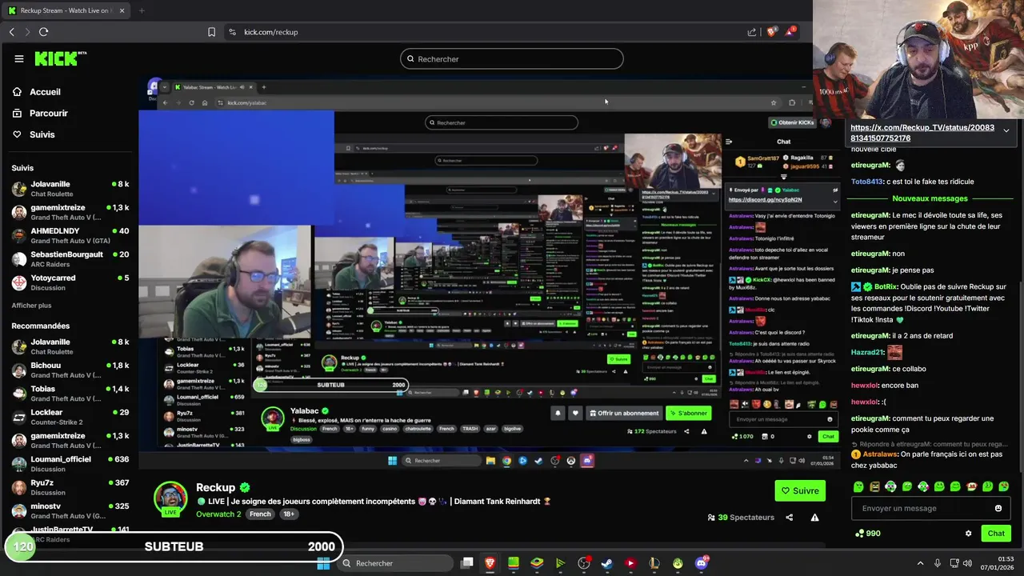This screenshot has width=1024, height=576.
Task: Open Task View on taskbar
Action: pyautogui.click(x=467, y=563)
